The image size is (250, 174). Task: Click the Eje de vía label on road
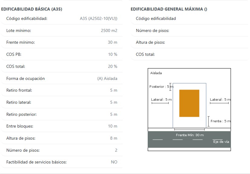click(221, 142)
